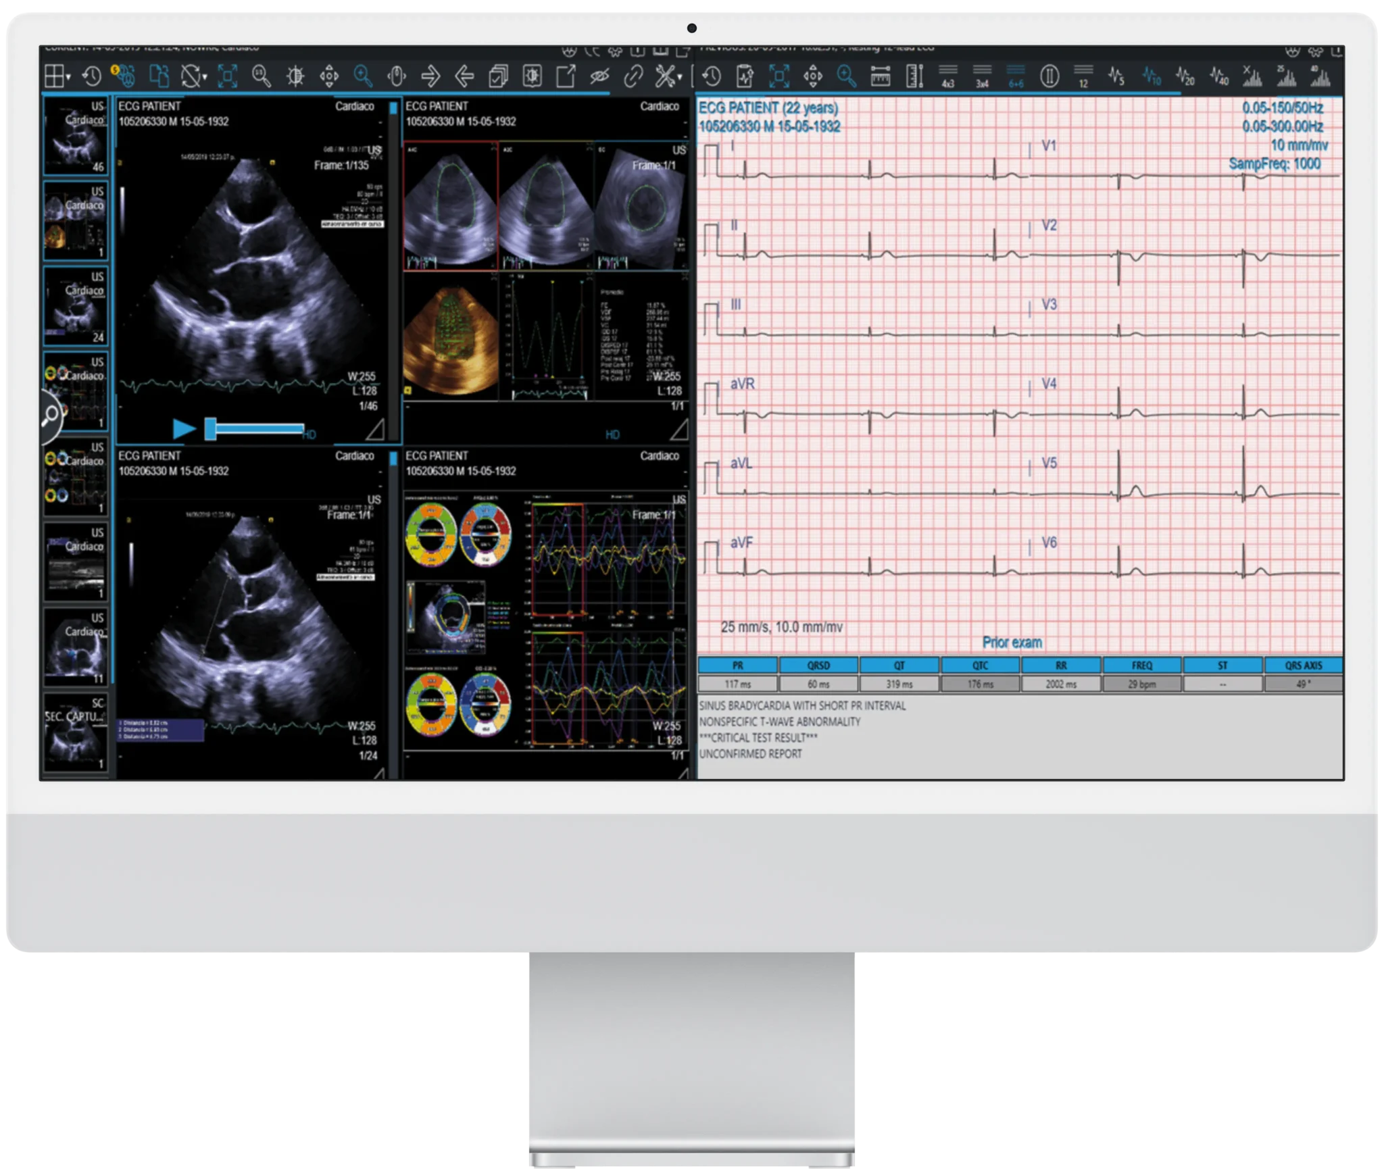Open the viewport layout grid dropdown
The height and width of the screenshot is (1175, 1384).
[x=57, y=76]
